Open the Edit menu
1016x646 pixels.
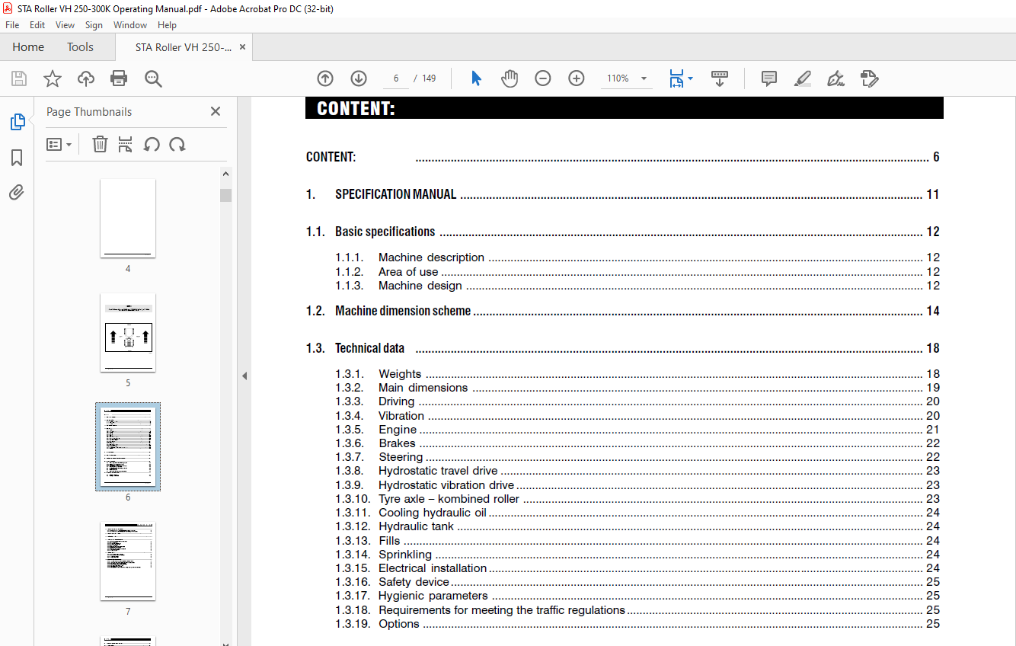click(x=37, y=25)
